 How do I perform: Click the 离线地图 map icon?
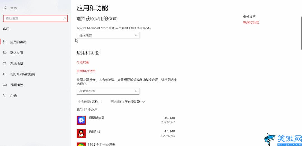coord(5,63)
